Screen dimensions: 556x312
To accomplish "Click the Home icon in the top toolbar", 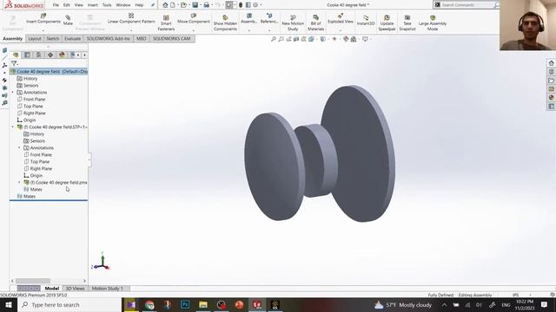I will 165,5.
